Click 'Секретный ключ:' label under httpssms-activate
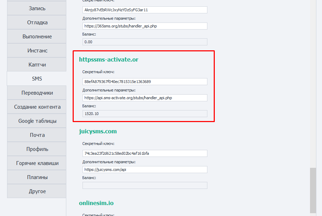322x216 pixels. (98, 72)
